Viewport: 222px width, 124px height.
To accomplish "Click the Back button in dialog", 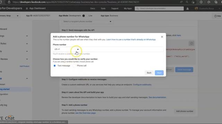I will (x=149, y=73).
